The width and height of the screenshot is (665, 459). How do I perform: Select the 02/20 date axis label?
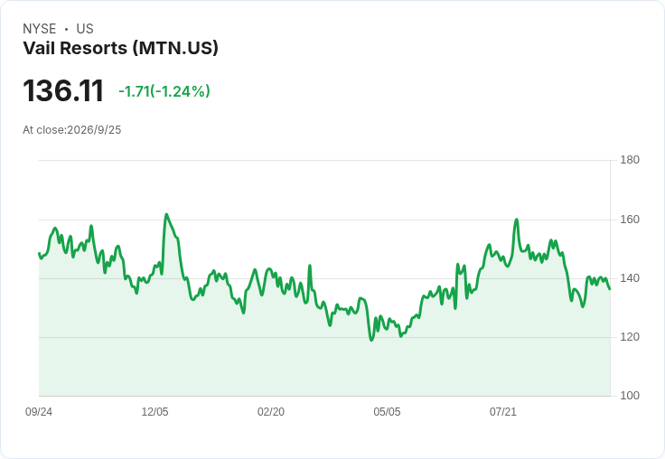271,412
